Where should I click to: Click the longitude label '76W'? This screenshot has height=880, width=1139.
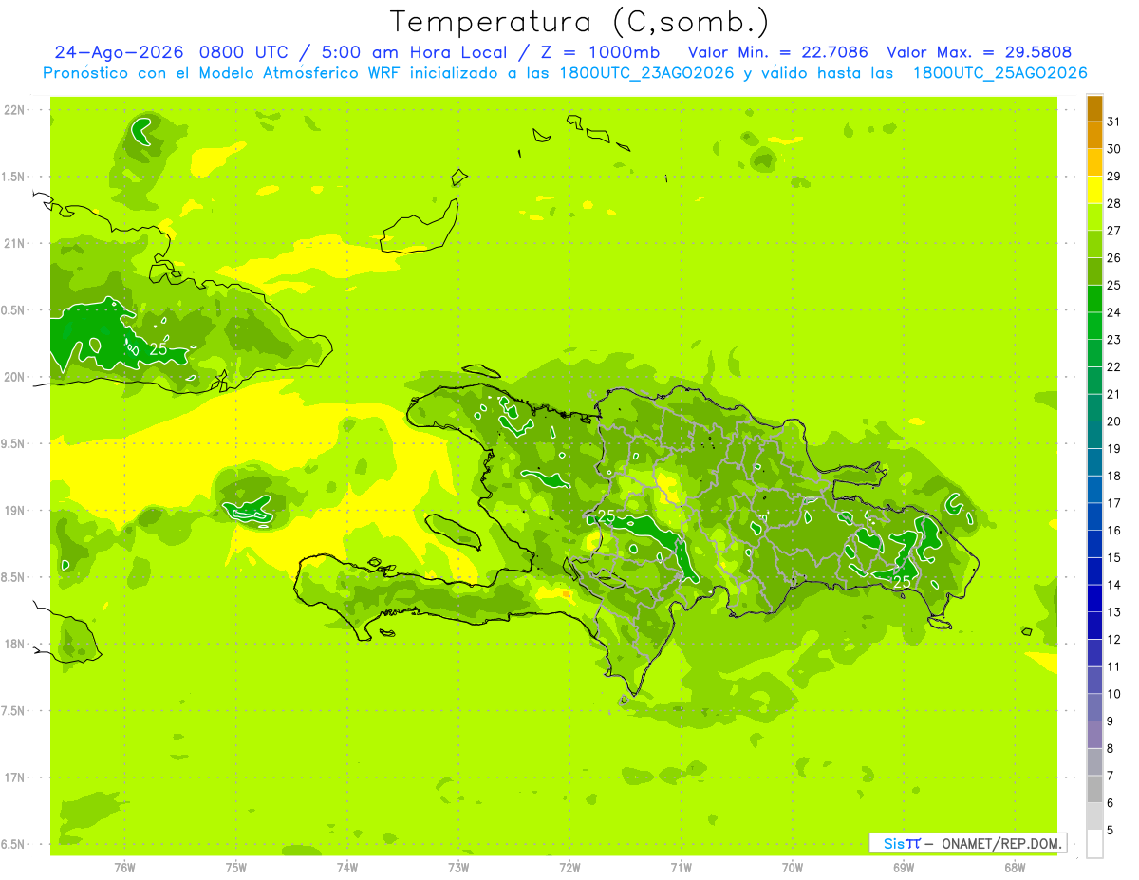[124, 868]
